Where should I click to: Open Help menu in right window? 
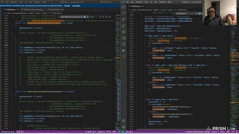point(169,2)
